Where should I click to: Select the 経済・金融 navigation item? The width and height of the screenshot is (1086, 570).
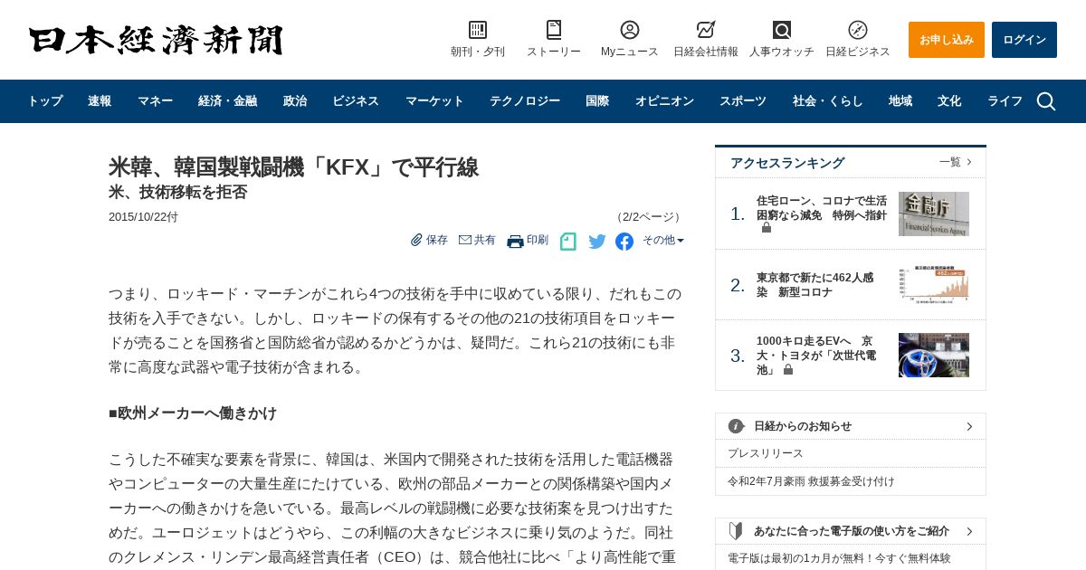[228, 101]
